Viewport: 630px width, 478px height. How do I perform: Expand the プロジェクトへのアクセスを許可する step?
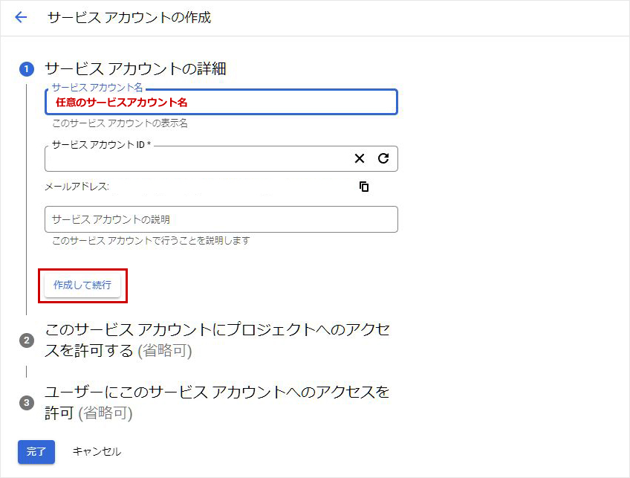click(217, 340)
